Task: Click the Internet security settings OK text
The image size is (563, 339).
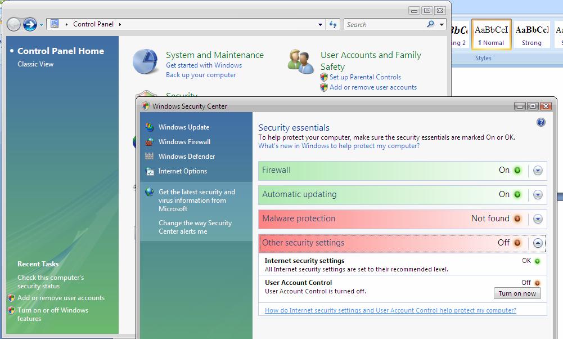Action: coord(526,261)
